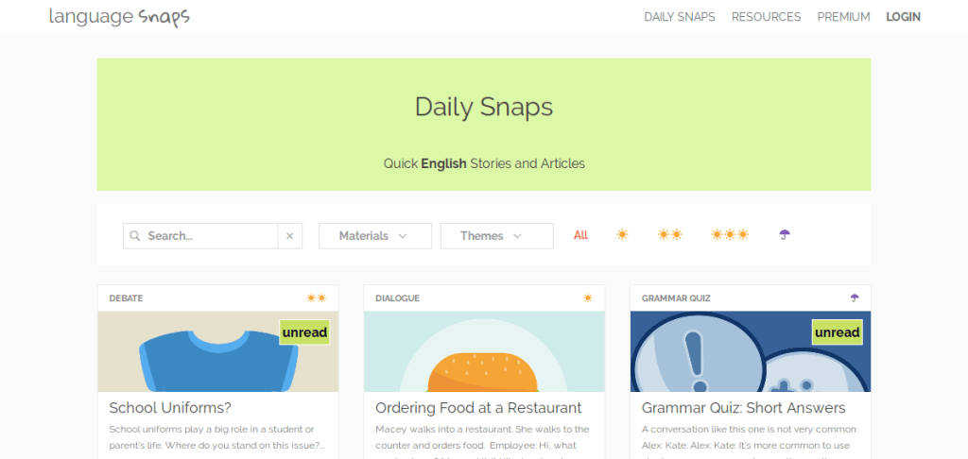Filter by purple umbrella icon
This screenshot has height=459, width=968.
785,235
